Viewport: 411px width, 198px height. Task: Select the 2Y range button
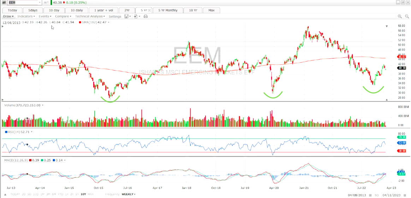72,194
